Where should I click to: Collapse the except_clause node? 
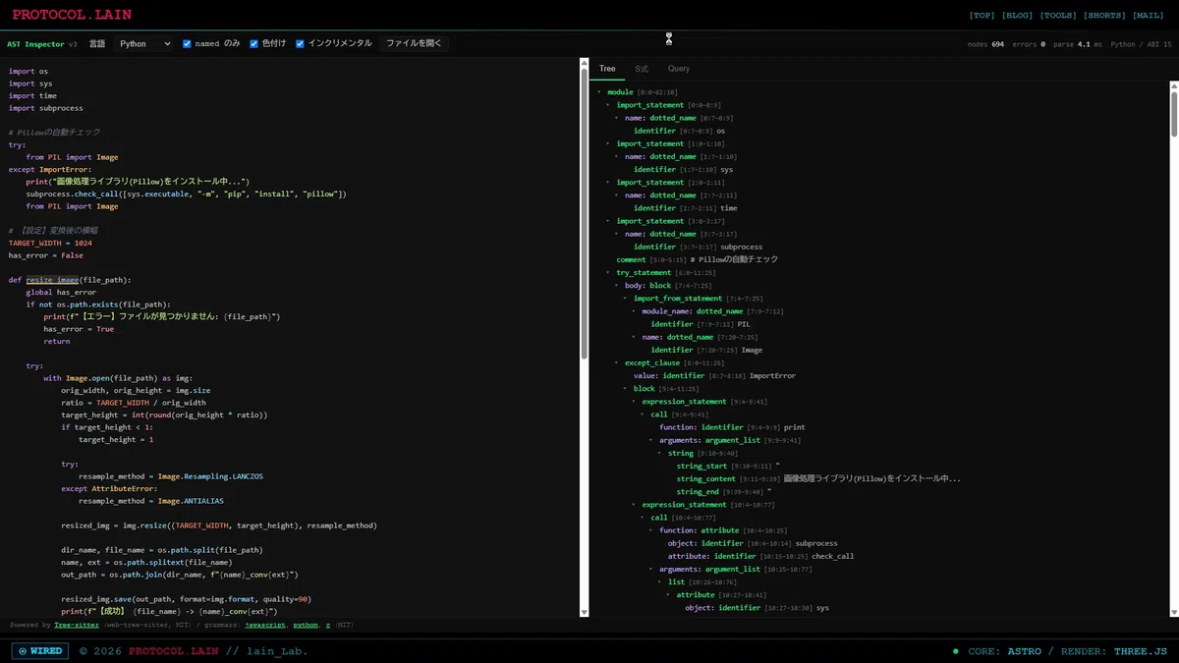click(617, 363)
